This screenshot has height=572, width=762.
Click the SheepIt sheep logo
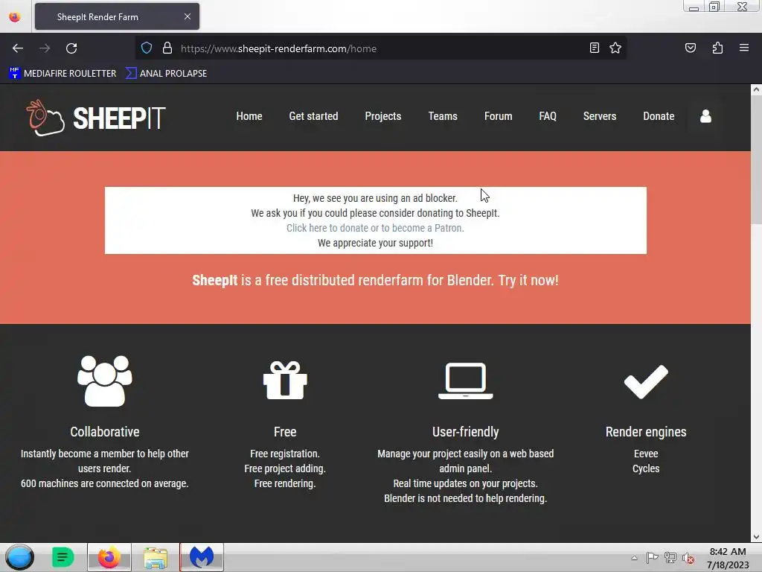pos(45,117)
